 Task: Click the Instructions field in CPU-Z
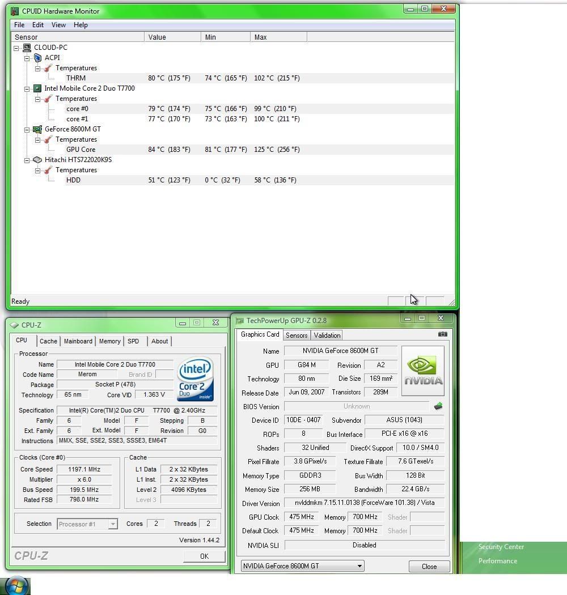click(137, 440)
